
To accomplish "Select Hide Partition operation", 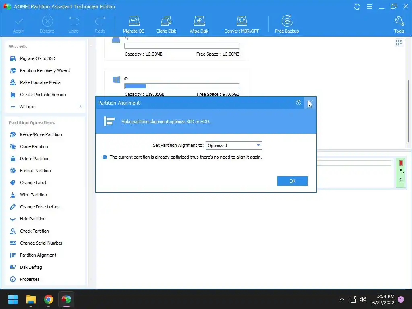I will tap(33, 219).
